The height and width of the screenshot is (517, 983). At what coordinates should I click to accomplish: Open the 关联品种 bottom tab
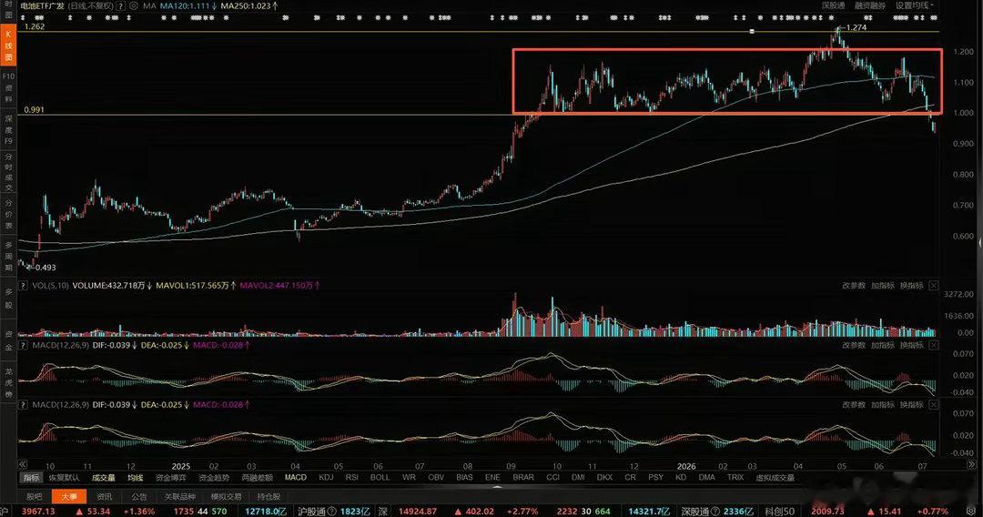pyautogui.click(x=180, y=496)
